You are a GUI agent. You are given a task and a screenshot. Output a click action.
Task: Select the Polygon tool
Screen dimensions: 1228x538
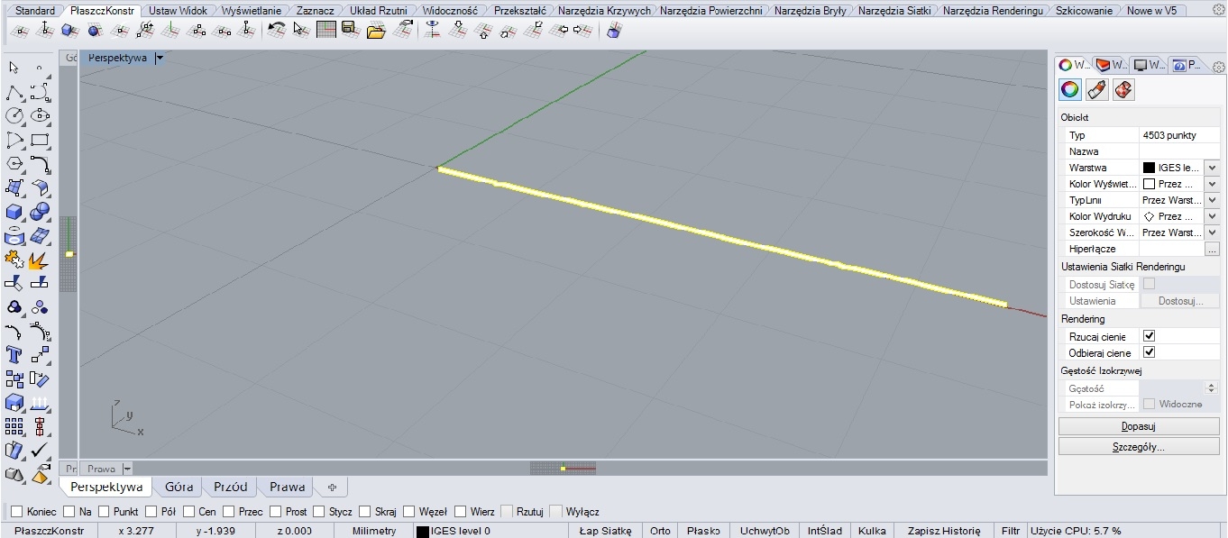click(14, 164)
